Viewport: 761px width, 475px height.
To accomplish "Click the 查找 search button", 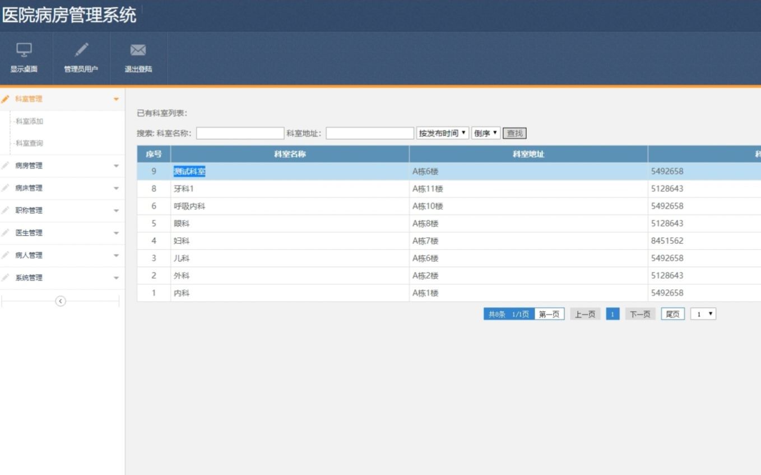I will (514, 133).
